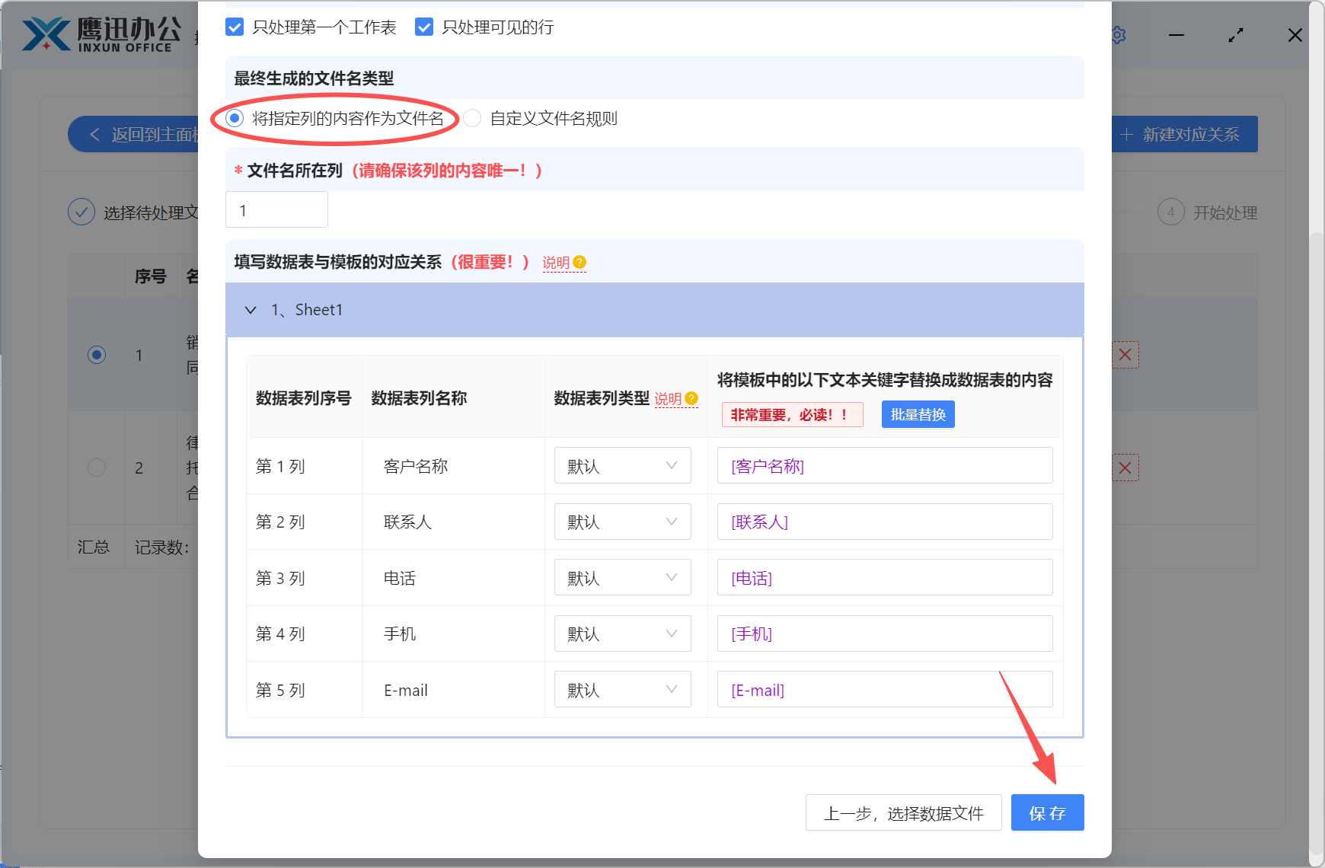Remove the second file row via red X icon
The image size is (1325, 868).
pyautogui.click(x=1126, y=468)
